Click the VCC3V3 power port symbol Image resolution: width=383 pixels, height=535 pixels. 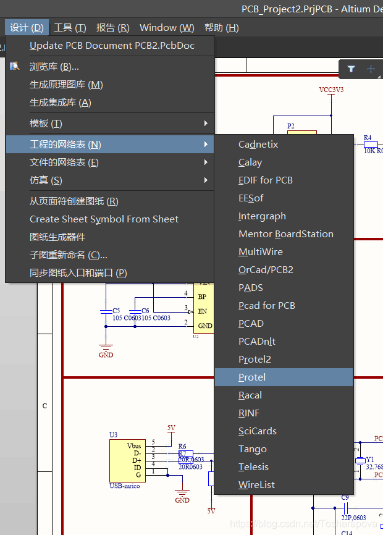coord(331,93)
